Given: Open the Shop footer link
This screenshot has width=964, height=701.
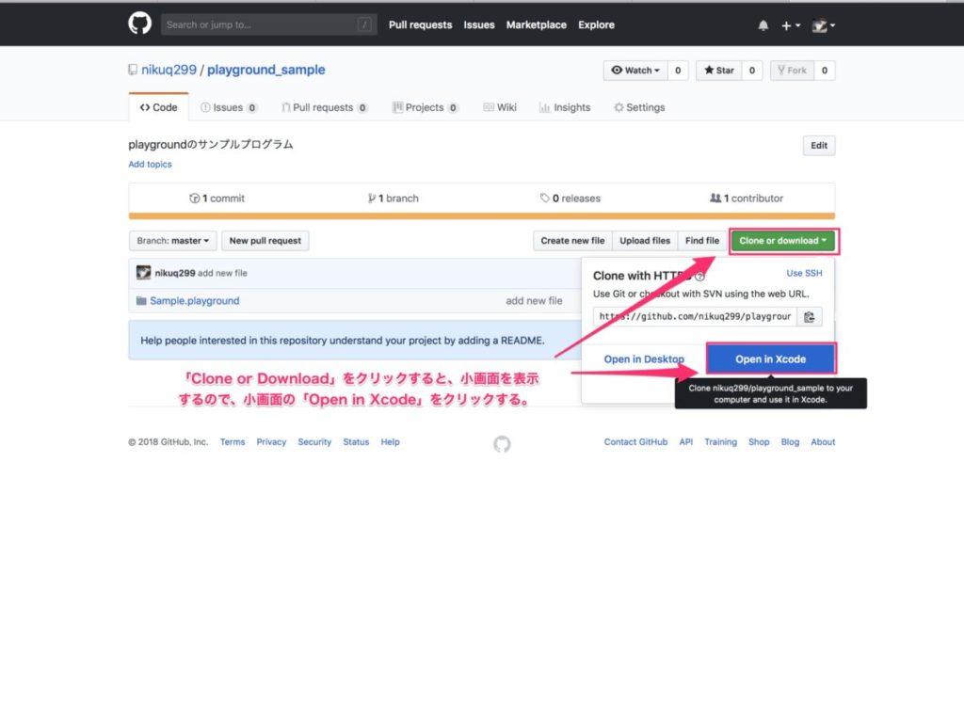Looking at the screenshot, I should point(759,441).
